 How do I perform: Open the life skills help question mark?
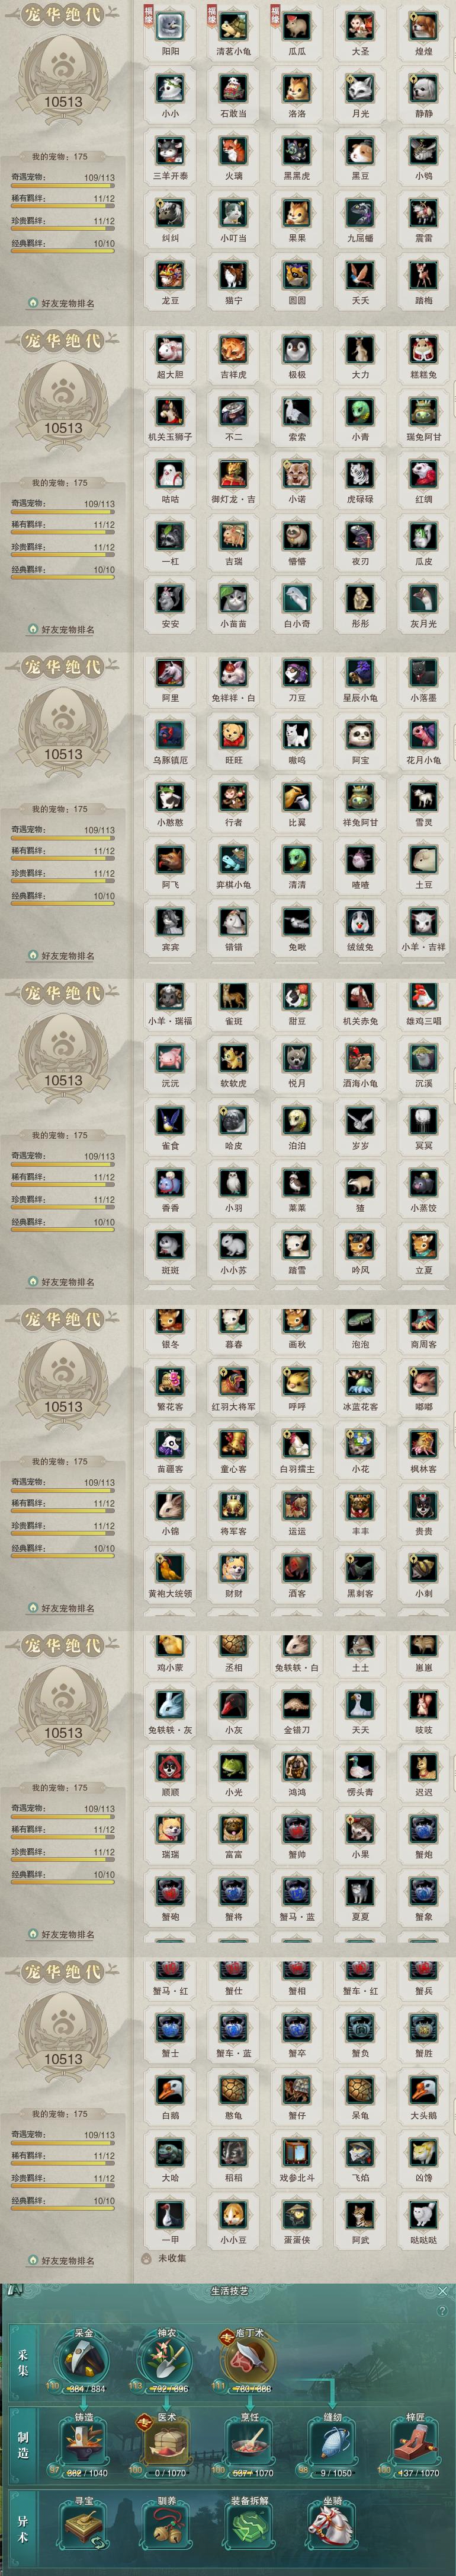coord(442,2311)
